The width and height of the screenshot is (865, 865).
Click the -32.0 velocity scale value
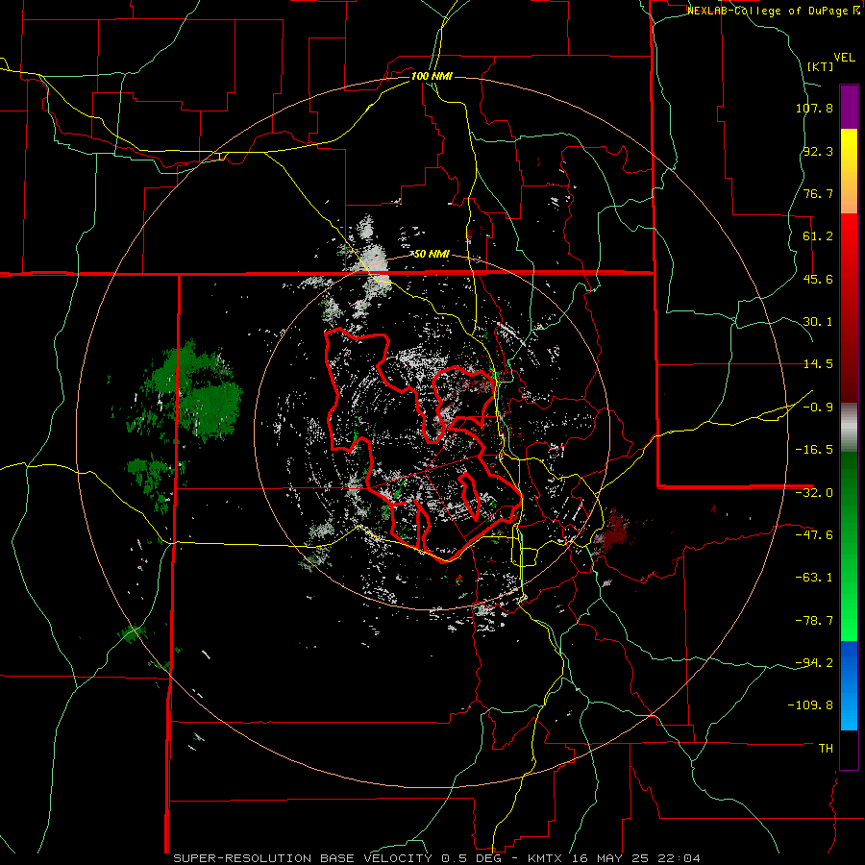click(x=814, y=493)
